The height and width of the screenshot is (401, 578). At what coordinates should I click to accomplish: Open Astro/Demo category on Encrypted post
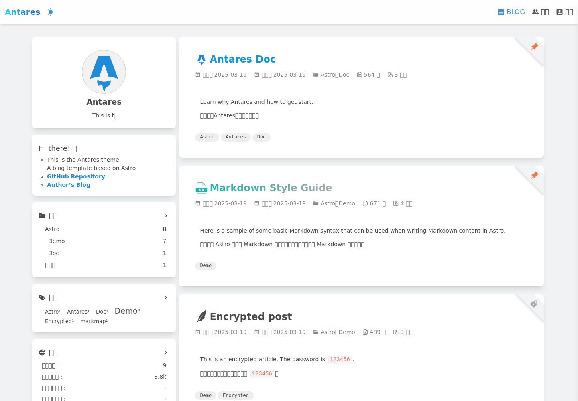click(338, 332)
